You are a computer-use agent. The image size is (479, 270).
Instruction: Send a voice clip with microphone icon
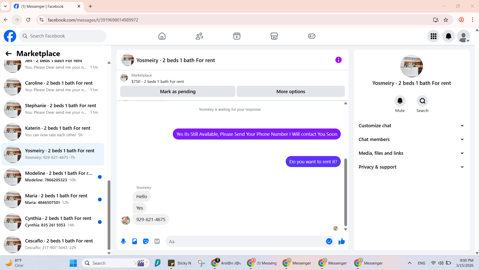(x=123, y=241)
